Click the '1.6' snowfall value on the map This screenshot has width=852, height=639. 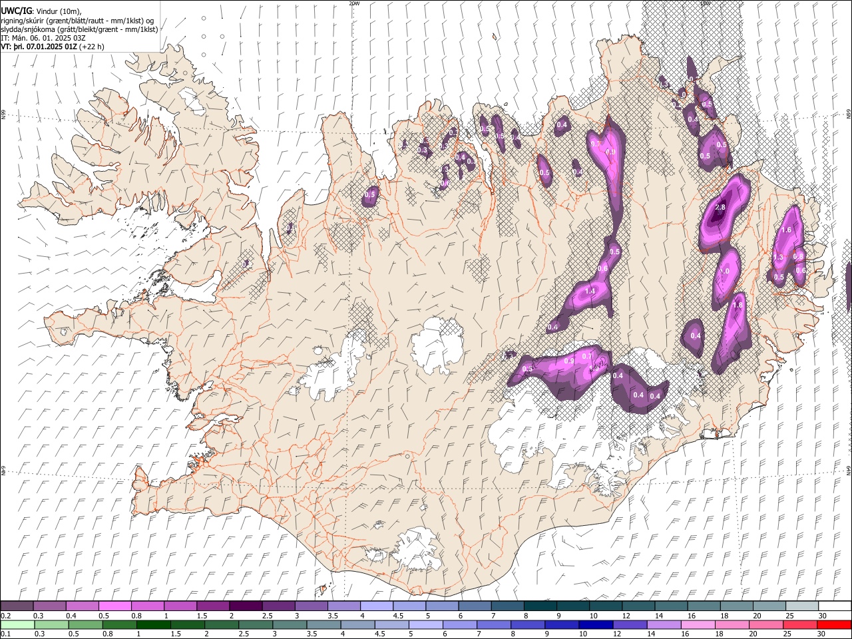(x=786, y=230)
